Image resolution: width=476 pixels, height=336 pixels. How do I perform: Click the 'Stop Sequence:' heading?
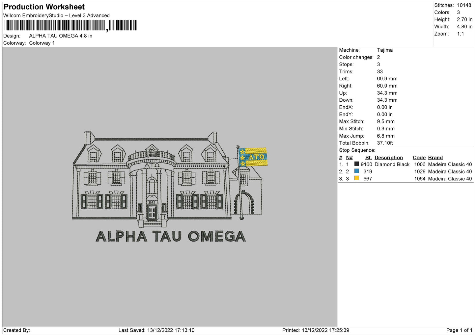357,150
